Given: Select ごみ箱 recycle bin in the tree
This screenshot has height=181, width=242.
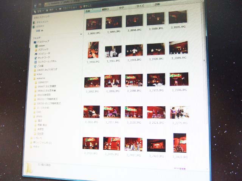Looking at the screenshot, I should coord(39,66).
